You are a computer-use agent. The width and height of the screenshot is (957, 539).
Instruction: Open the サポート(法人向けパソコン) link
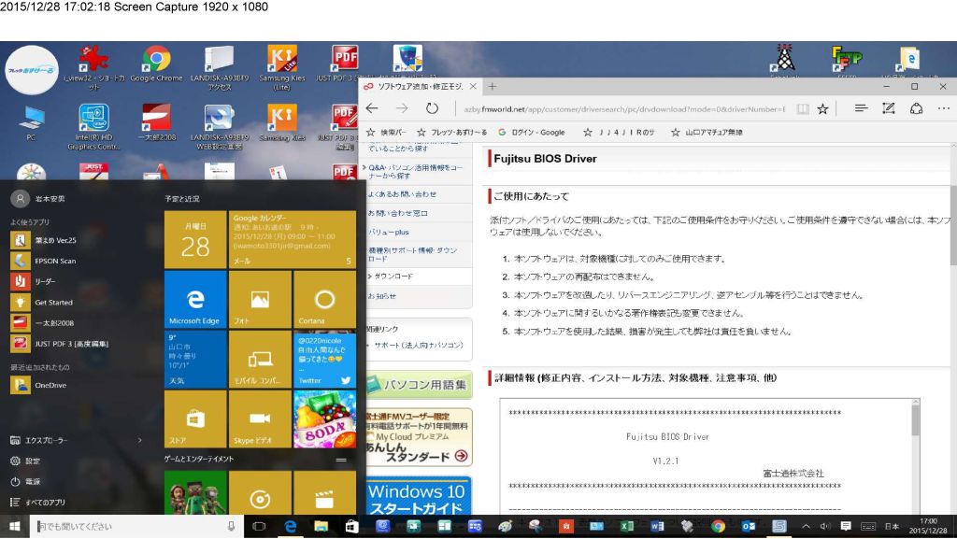coord(419,345)
